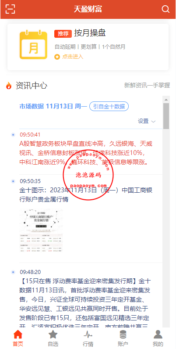This screenshot has height=349, width=176.
Task: Open the scan icon in header
Action: click(x=10, y=9)
